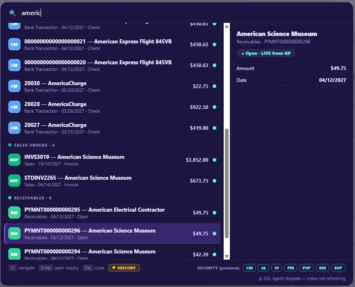Select PYMNT000000000296 American Science Museum
355x287 pixels.
click(x=112, y=234)
